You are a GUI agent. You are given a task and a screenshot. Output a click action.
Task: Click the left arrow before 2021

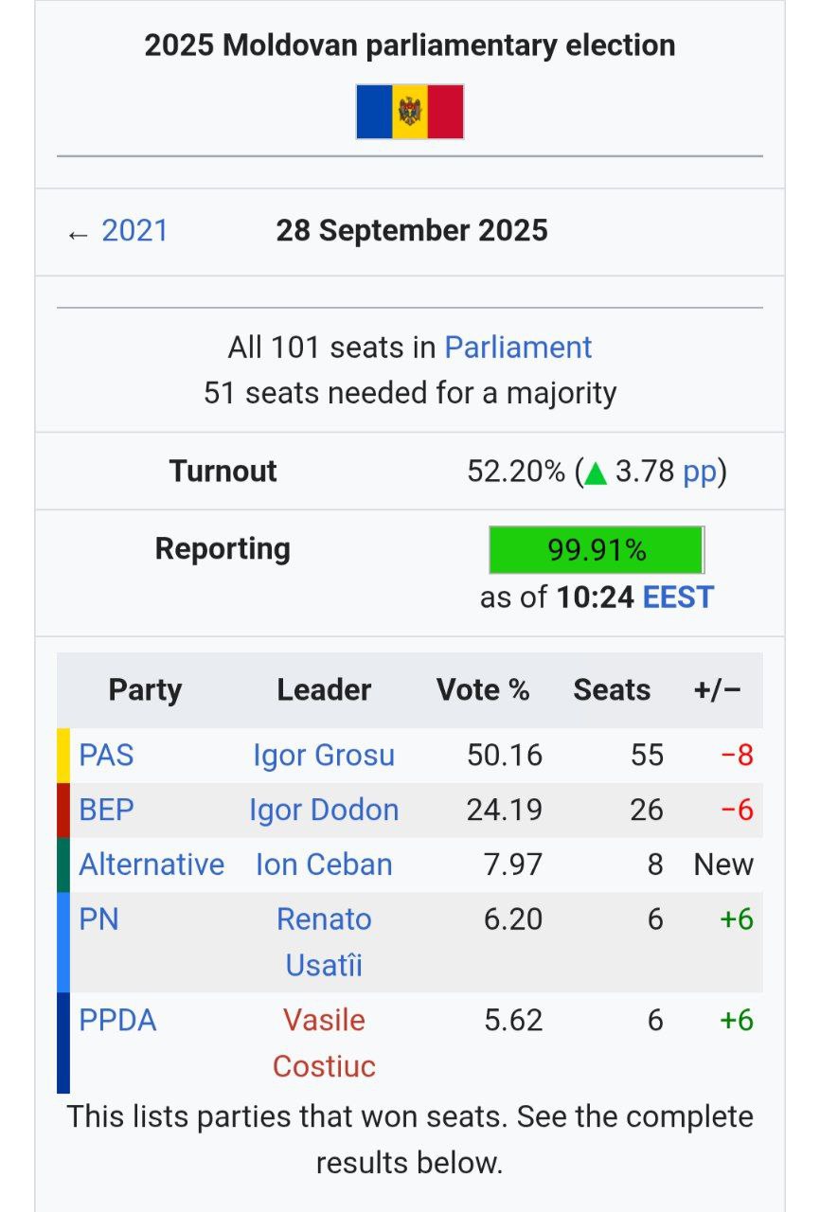(x=78, y=233)
